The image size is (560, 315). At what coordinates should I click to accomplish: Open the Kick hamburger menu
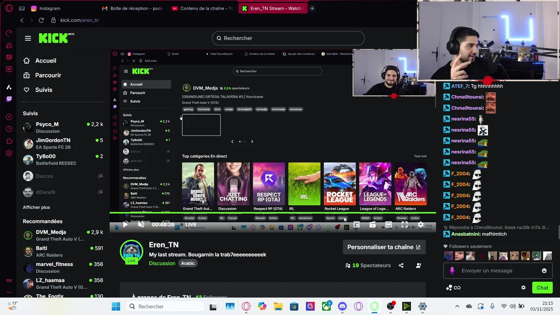coord(28,38)
